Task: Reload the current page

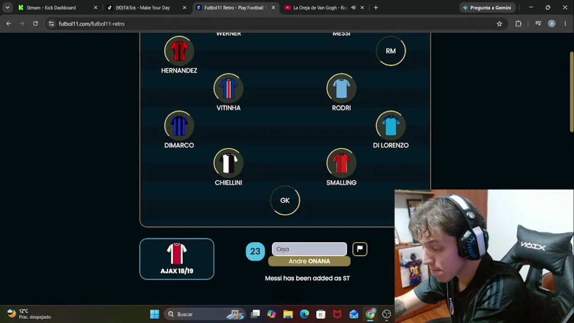Action: coord(35,24)
